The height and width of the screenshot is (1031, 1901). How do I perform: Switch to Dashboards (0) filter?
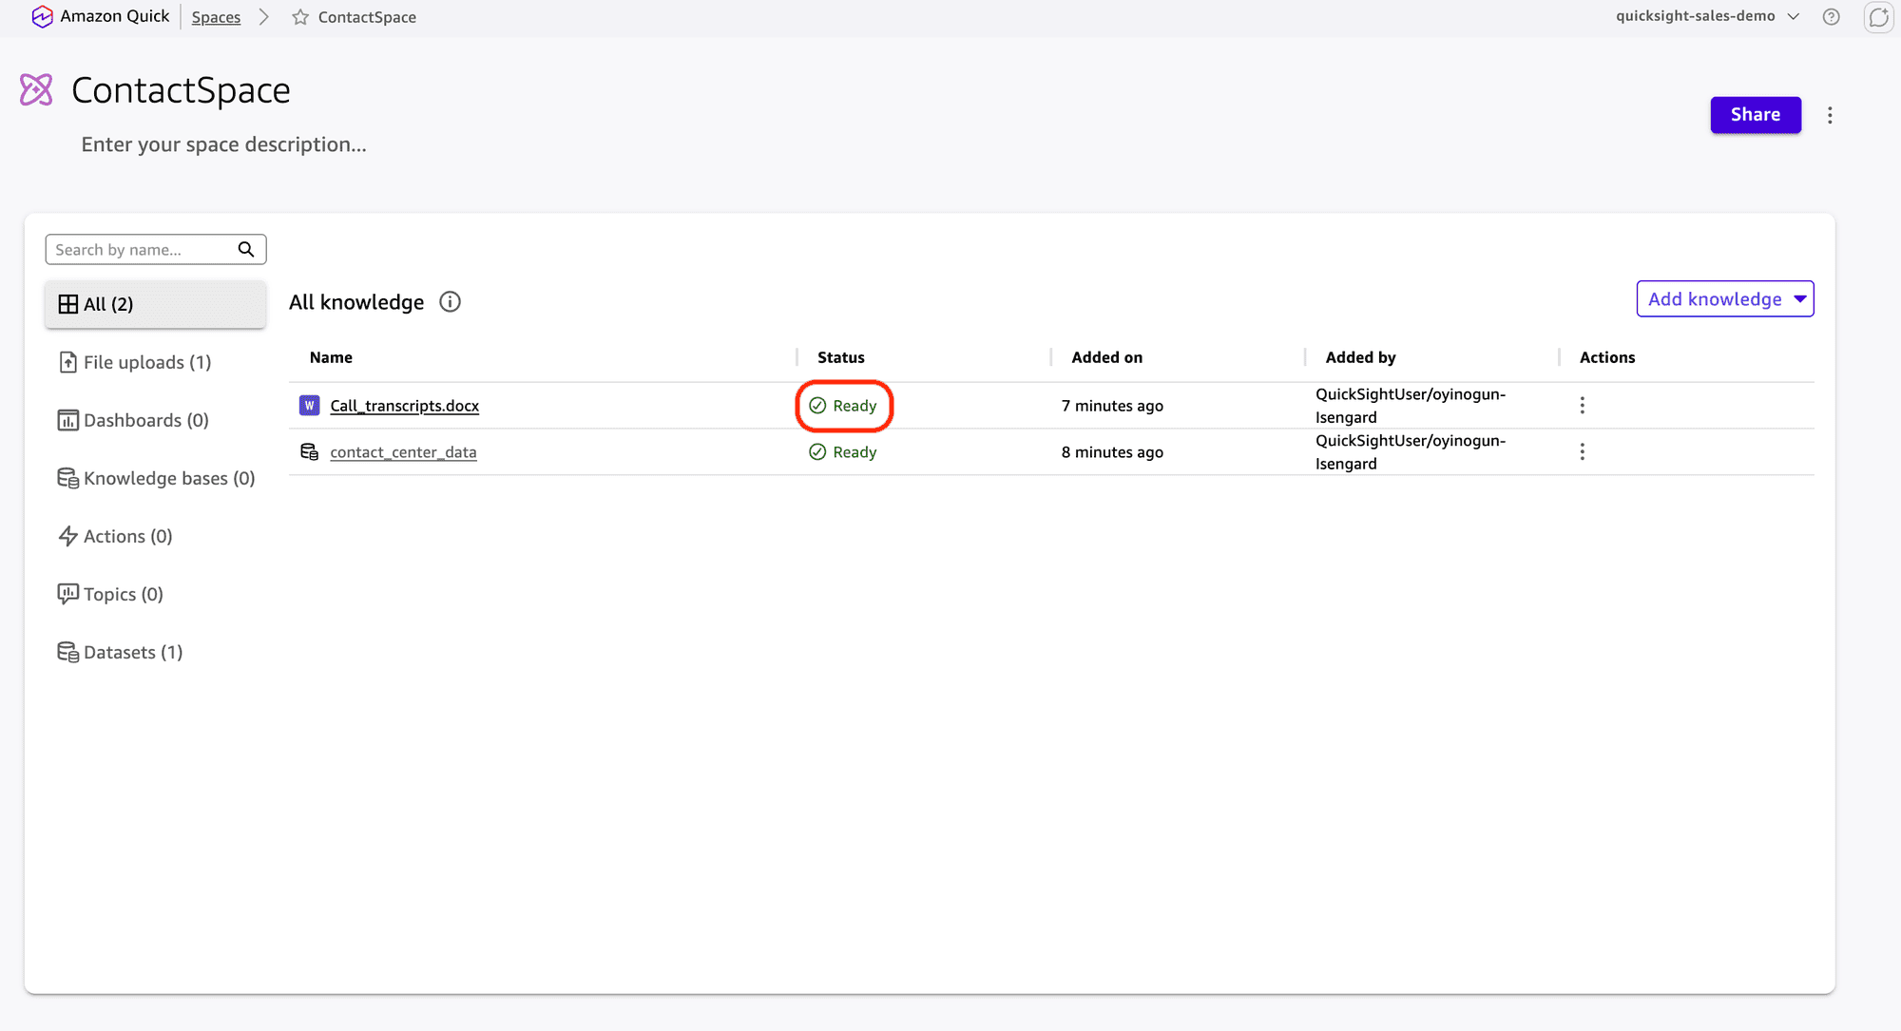coord(156,420)
